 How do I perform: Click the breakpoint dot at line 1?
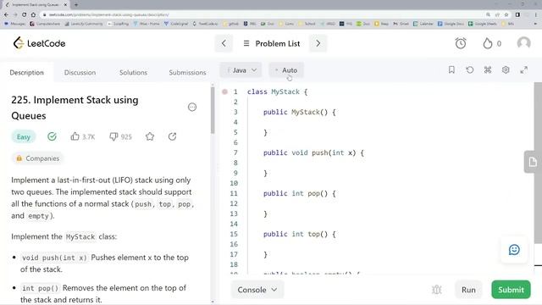click(x=224, y=91)
